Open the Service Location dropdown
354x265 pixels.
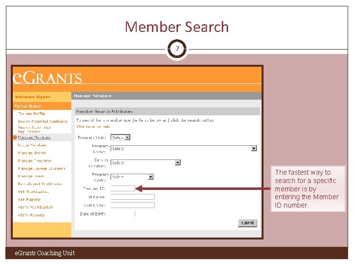coord(146,162)
